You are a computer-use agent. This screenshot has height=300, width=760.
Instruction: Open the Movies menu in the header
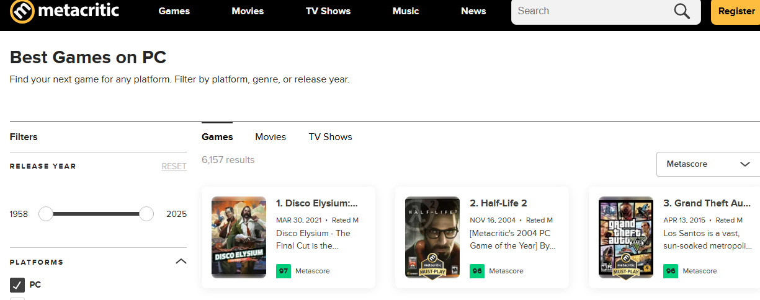(248, 11)
